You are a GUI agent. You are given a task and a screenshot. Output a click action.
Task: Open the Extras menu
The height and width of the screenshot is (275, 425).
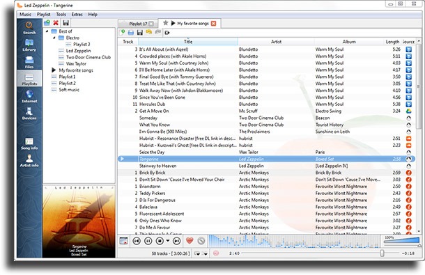pyautogui.click(x=77, y=15)
